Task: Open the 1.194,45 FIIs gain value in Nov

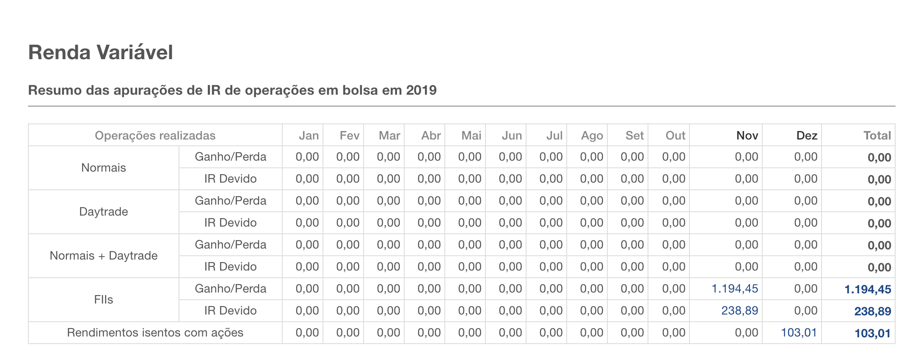Action: point(734,289)
